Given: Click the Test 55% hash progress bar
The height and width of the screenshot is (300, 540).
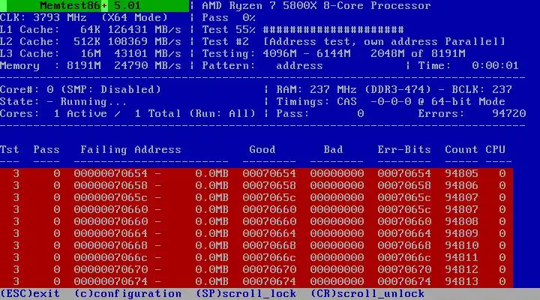Looking at the screenshot, I should [333, 29].
